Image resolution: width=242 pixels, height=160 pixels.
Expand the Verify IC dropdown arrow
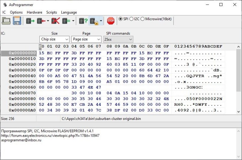(73, 21)
